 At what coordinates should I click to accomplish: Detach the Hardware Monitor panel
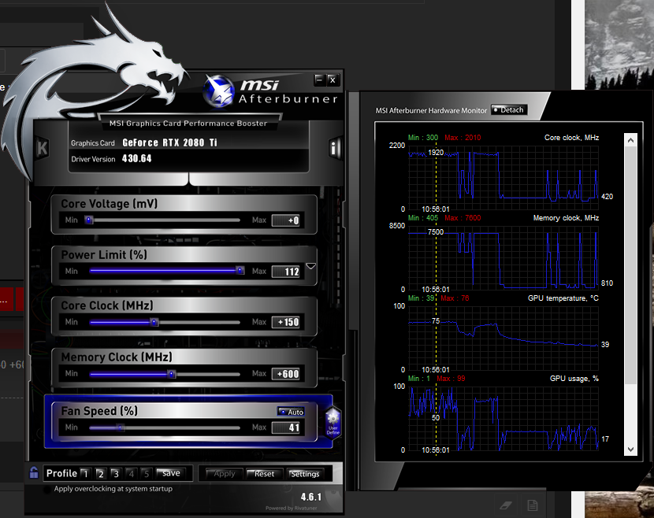click(x=508, y=110)
